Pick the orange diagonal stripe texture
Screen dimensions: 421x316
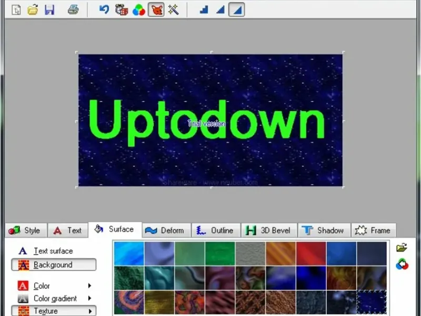tap(280, 253)
